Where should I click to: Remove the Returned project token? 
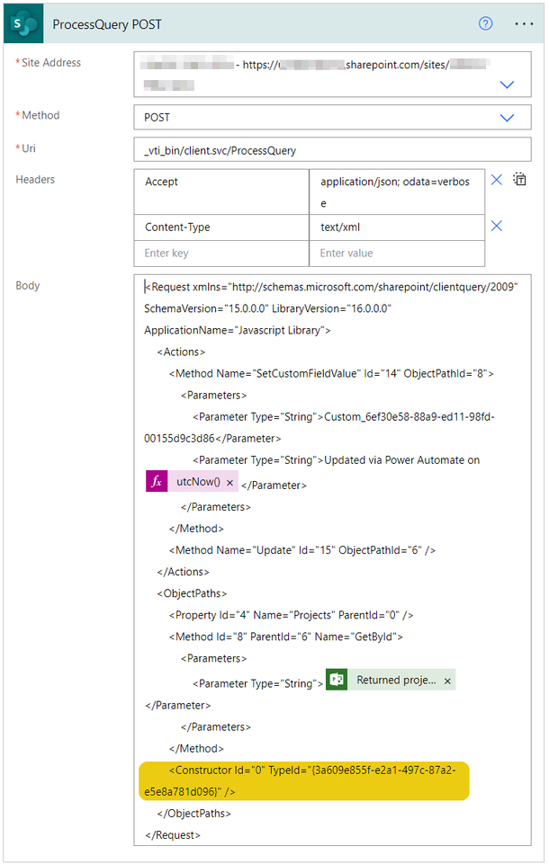[447, 681]
